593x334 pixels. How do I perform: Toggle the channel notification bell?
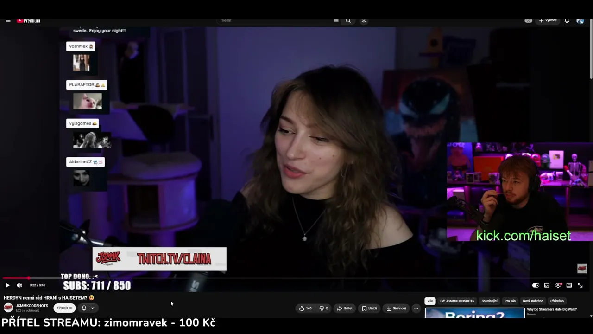pos(84,308)
